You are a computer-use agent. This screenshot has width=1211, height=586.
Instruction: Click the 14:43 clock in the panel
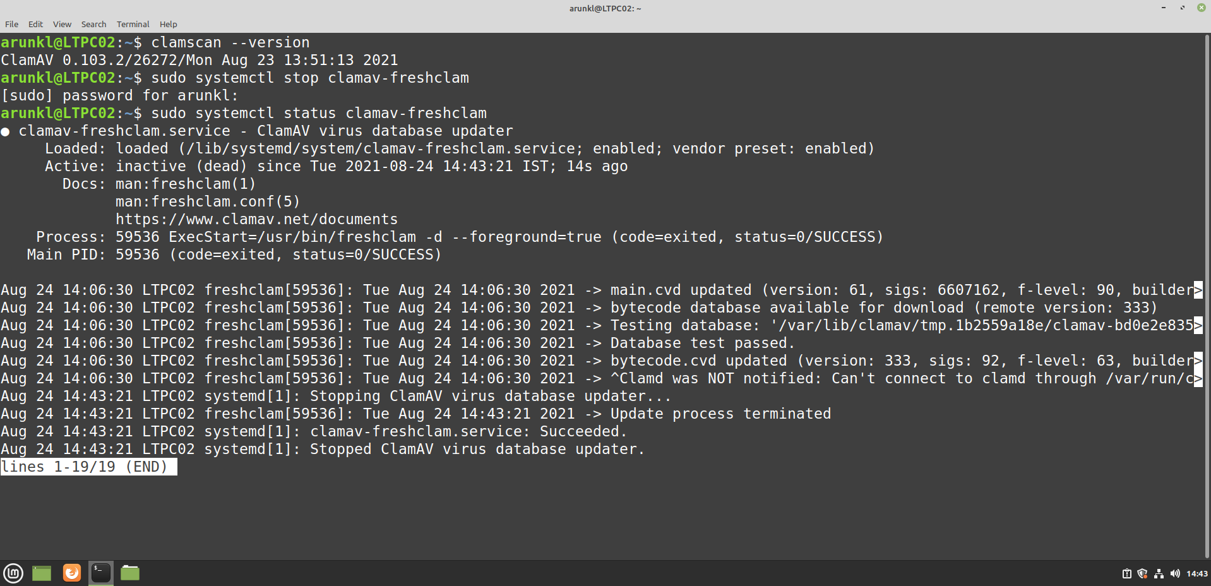click(x=1196, y=573)
